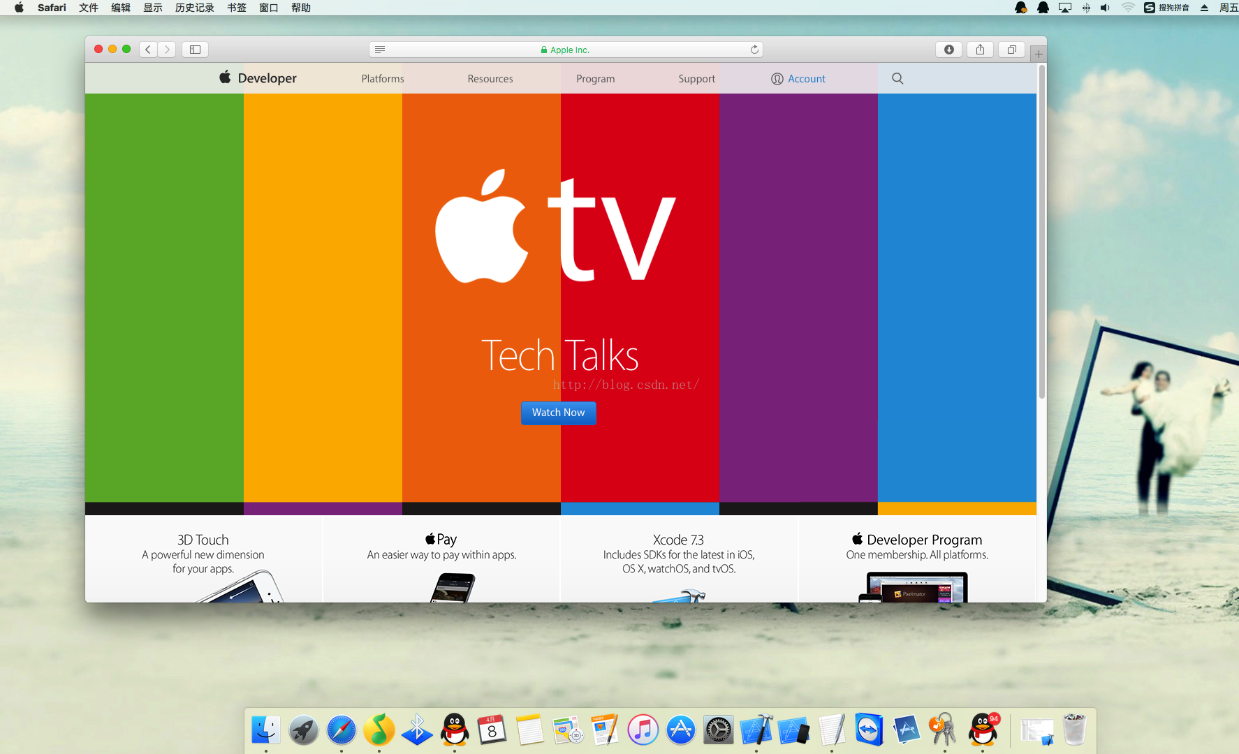The width and height of the screenshot is (1239, 754).
Task: Open iOS Simulator from the Dock
Action: point(794,730)
